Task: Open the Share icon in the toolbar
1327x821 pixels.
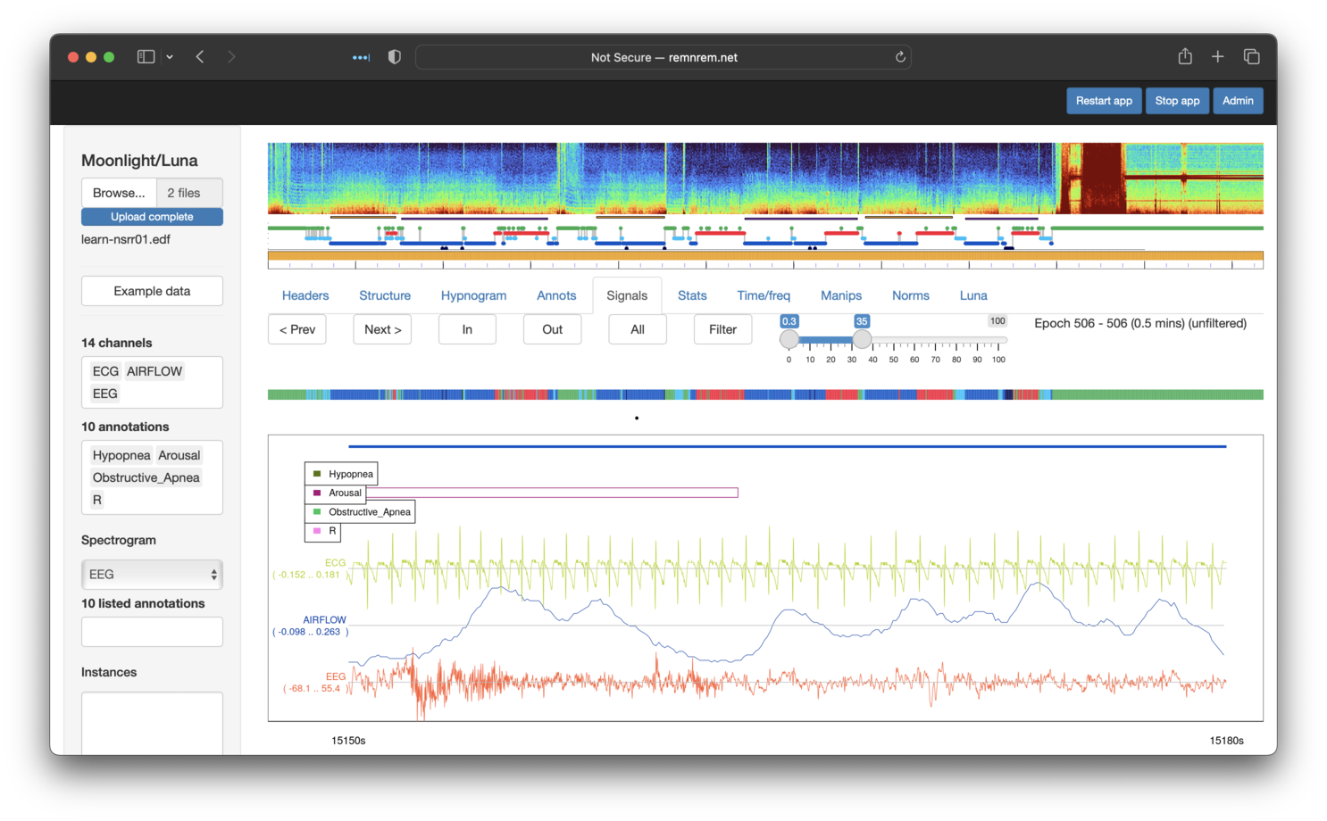Action: click(x=1185, y=57)
